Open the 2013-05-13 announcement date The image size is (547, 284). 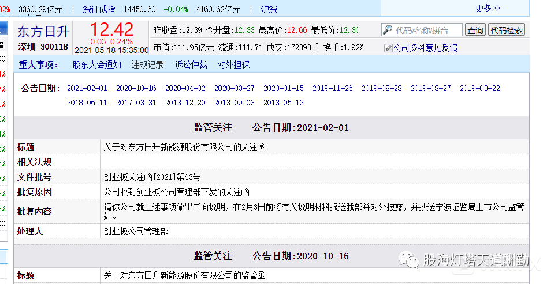[284, 103]
